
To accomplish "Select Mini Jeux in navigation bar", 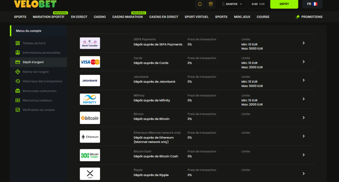I will pos(242,17).
